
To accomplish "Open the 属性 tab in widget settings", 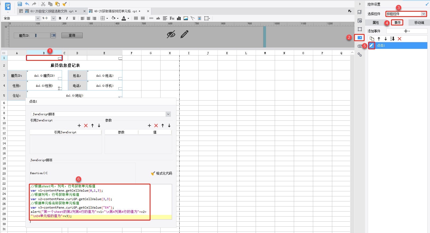I will (376, 23).
